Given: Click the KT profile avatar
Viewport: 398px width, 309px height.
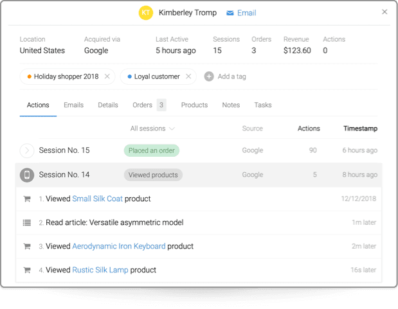Looking at the screenshot, I should click(146, 13).
